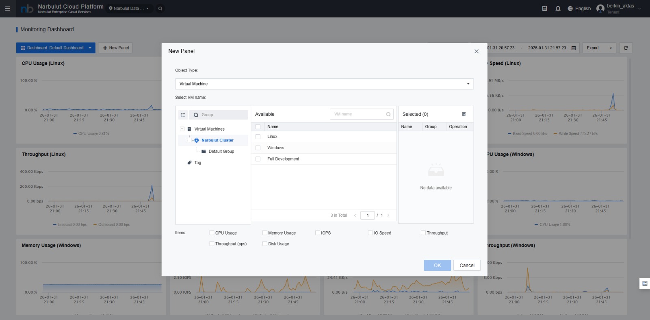Viewport: 650px width, 320px height.
Task: Confirm the panel with OK
Action: (437, 266)
